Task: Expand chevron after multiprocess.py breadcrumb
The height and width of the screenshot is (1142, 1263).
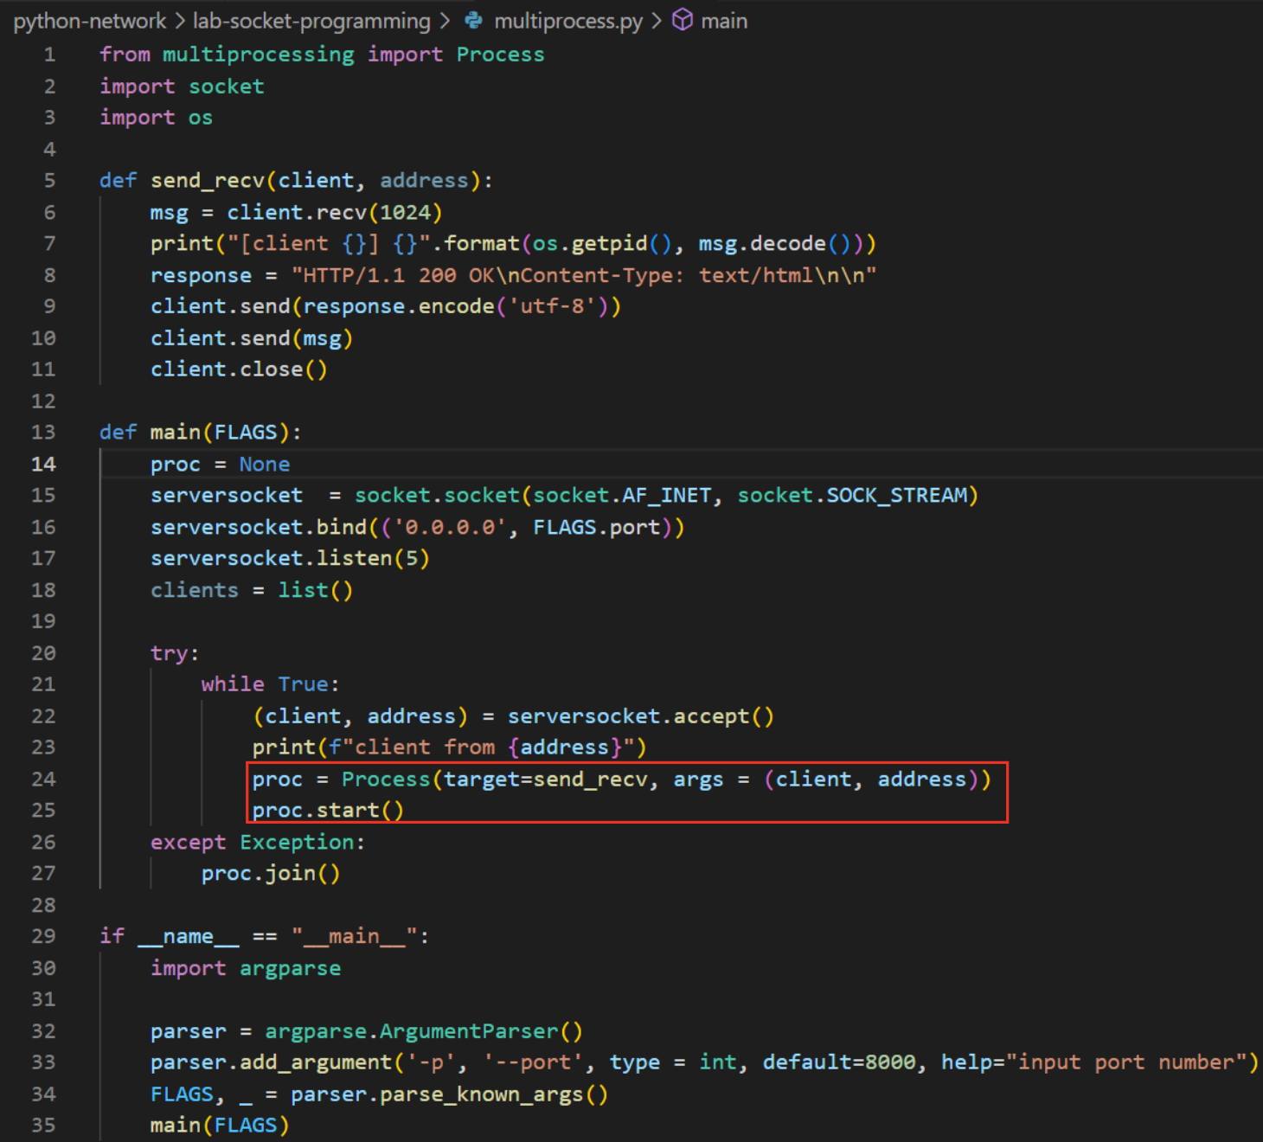Action: click(657, 21)
